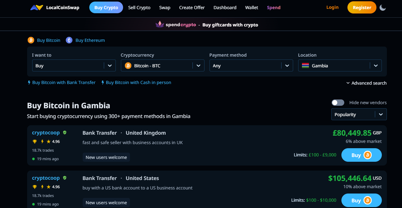Open the Sell Crypto menu item

[x=139, y=8]
